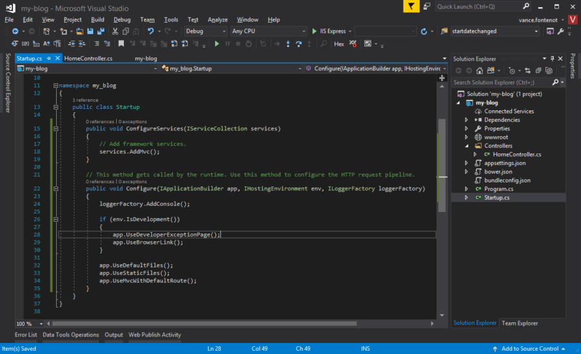Viewport: 581px width, 354px height.
Task: Open the Error List panel tab
Action: pyautogui.click(x=26, y=335)
